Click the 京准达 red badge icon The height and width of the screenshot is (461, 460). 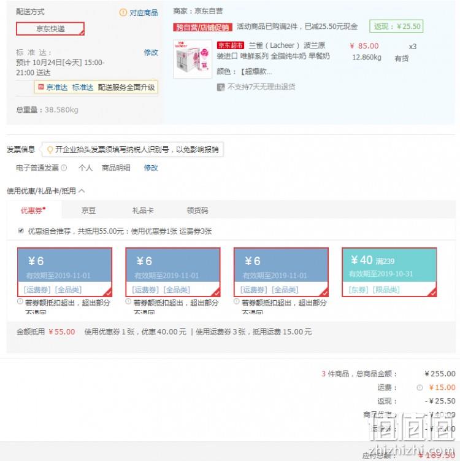(41, 87)
